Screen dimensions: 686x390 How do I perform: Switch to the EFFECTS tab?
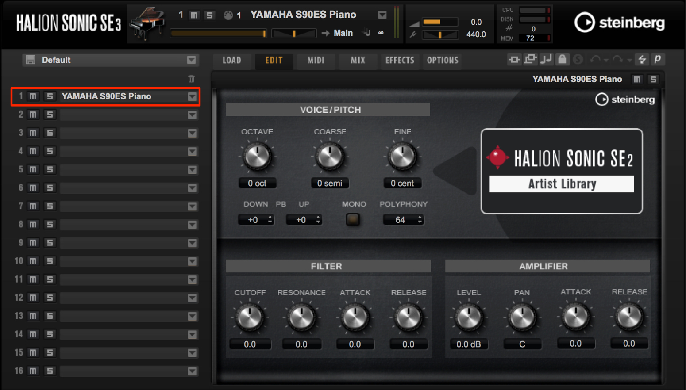(x=400, y=60)
